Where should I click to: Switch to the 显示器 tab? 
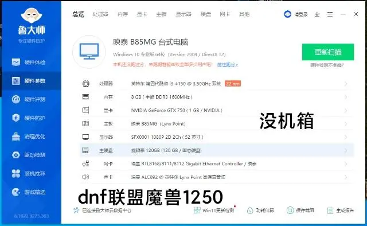tap(183, 14)
